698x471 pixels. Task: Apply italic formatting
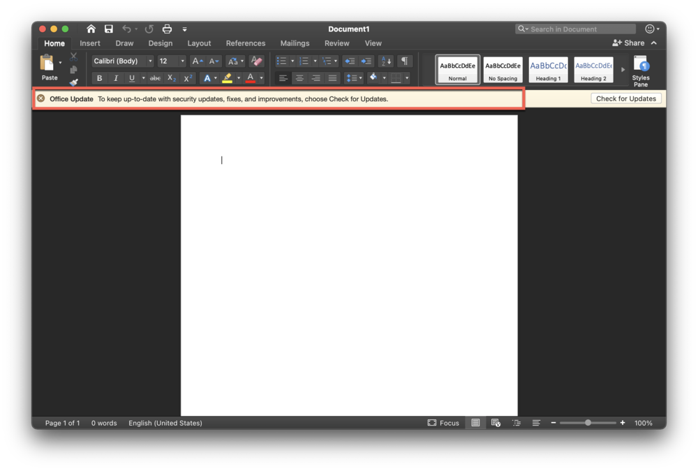point(115,78)
